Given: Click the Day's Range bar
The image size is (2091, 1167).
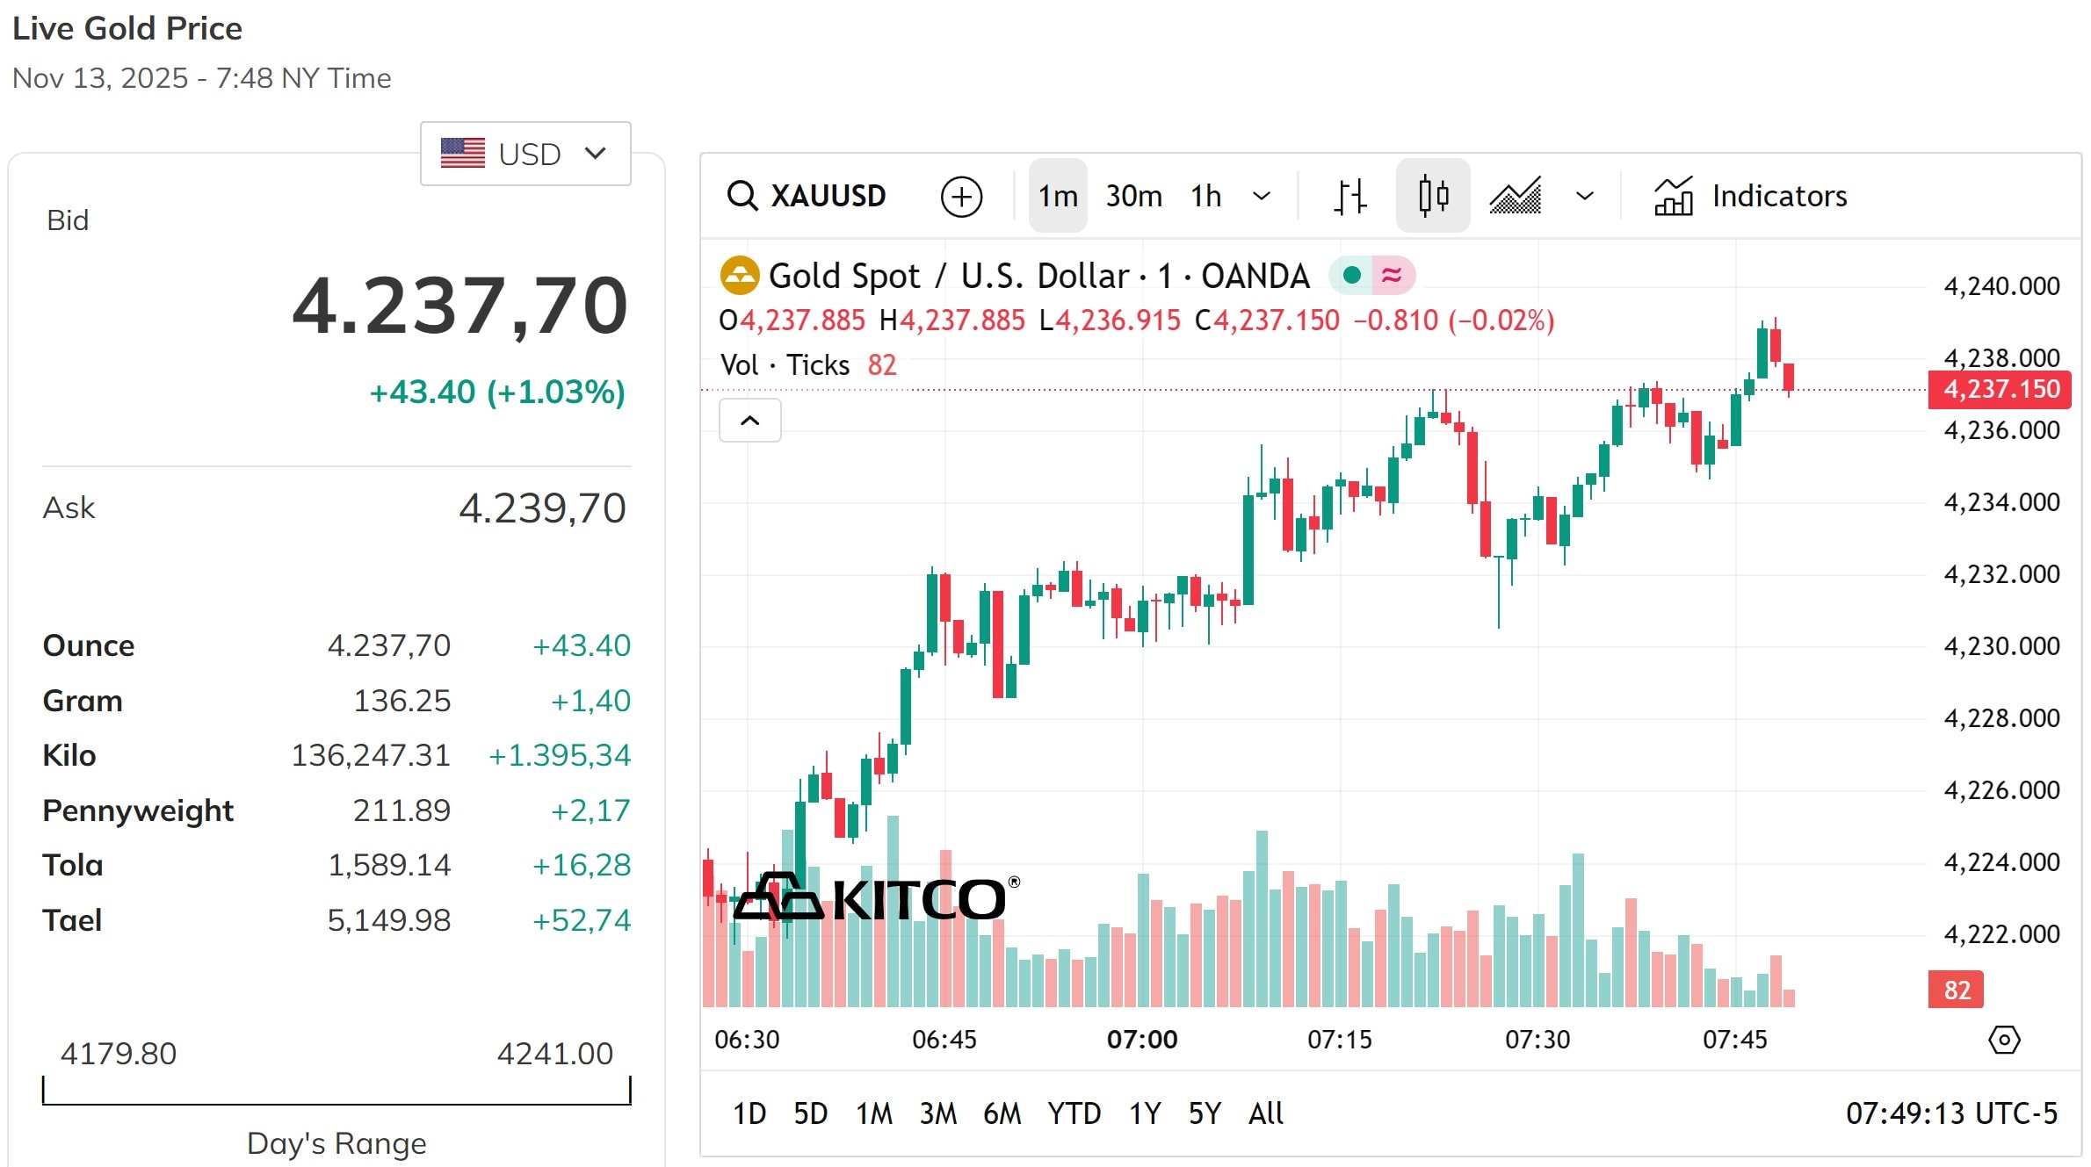Looking at the screenshot, I should (336, 1099).
